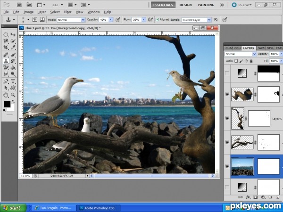Viewport: 283px width, 212px height.
Task: Open Mini Bridge via Mb icon
Action: [29, 5]
